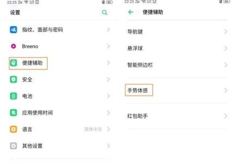Viewport: 248px width, 164px height.
Task: Open the 手势体感 menu entry
Action: coord(177,90)
